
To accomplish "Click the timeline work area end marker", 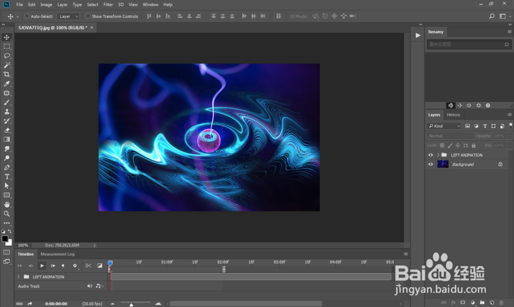I will [224, 269].
